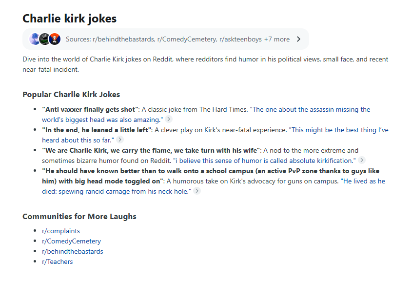Expand the Sources list chevron
This screenshot has height=281, width=412.
click(x=298, y=39)
